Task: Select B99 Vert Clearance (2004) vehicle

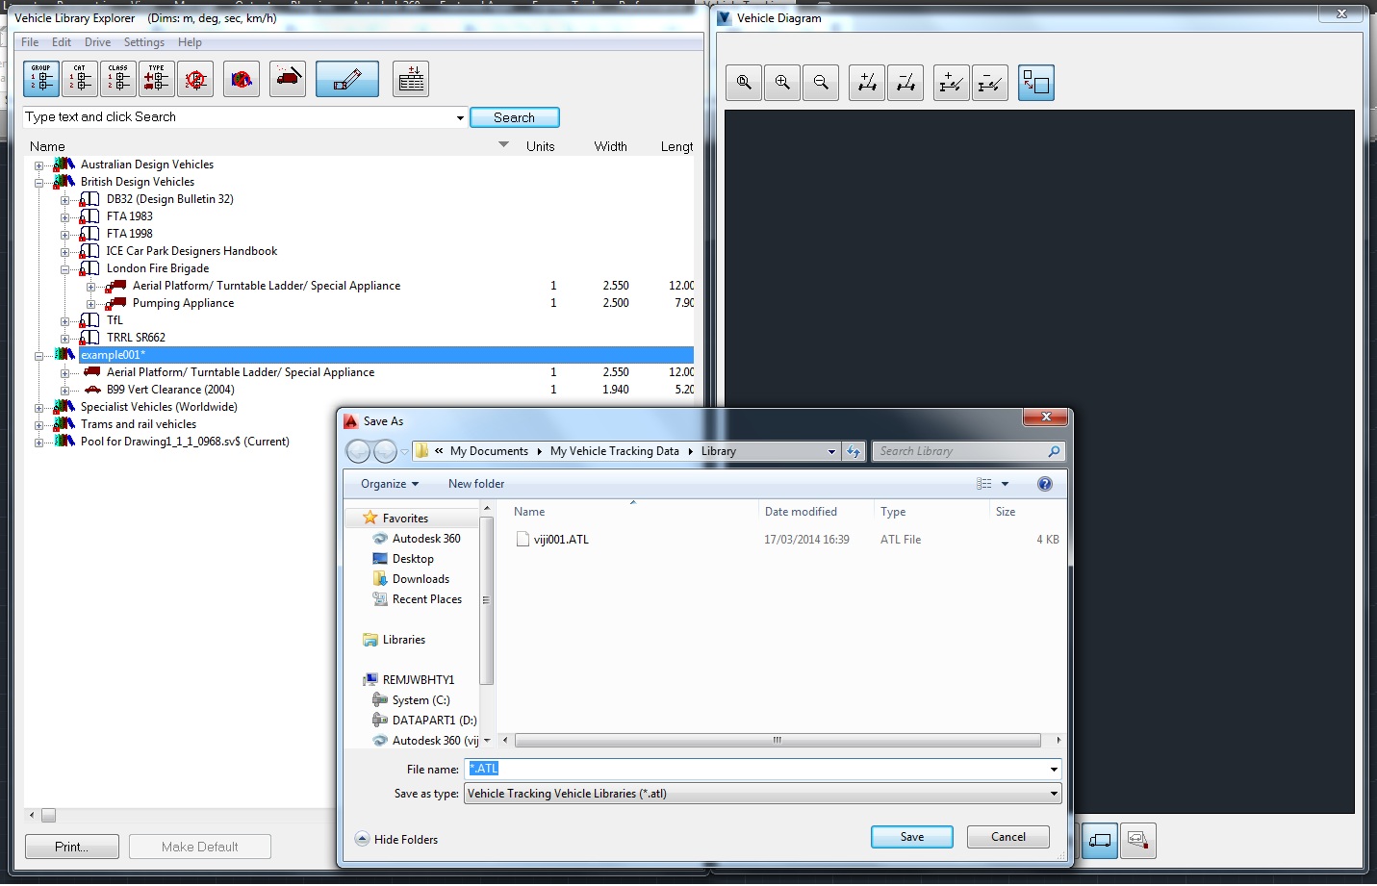Action: pyautogui.click(x=170, y=390)
